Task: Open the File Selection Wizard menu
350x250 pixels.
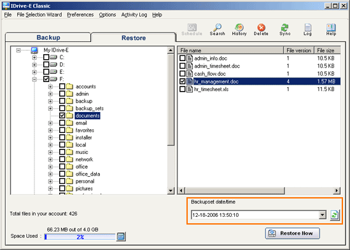Action: [x=39, y=15]
